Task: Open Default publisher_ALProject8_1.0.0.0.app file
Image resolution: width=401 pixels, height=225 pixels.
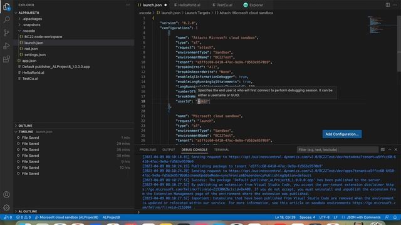Action: [56, 67]
